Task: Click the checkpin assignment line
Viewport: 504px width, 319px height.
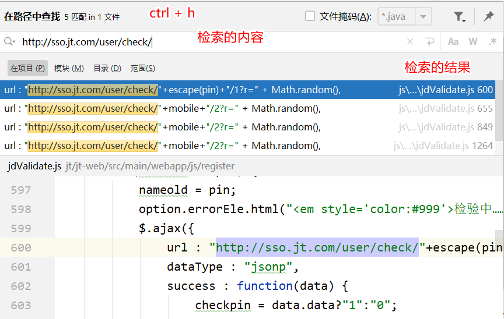Action: 296,305
